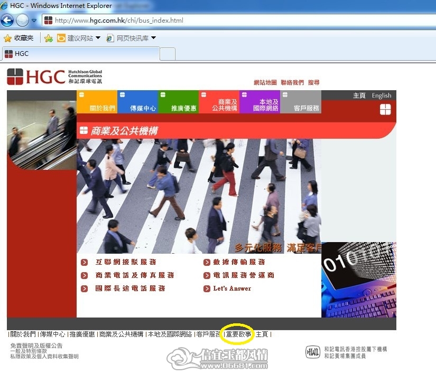Click arrow bullet beside 互聯網接駁服務

(84, 262)
